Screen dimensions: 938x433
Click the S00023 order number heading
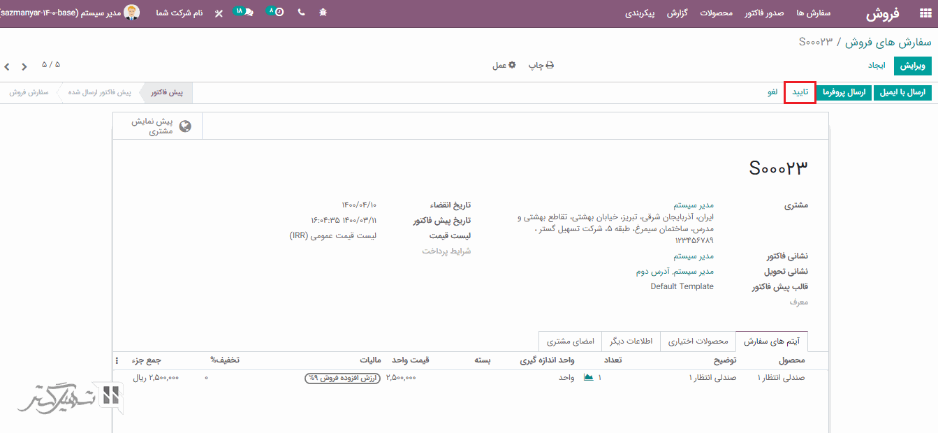point(778,168)
